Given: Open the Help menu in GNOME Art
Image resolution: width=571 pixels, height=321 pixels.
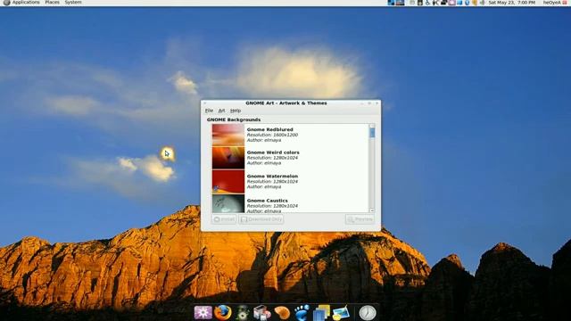Looking at the screenshot, I should (236, 111).
